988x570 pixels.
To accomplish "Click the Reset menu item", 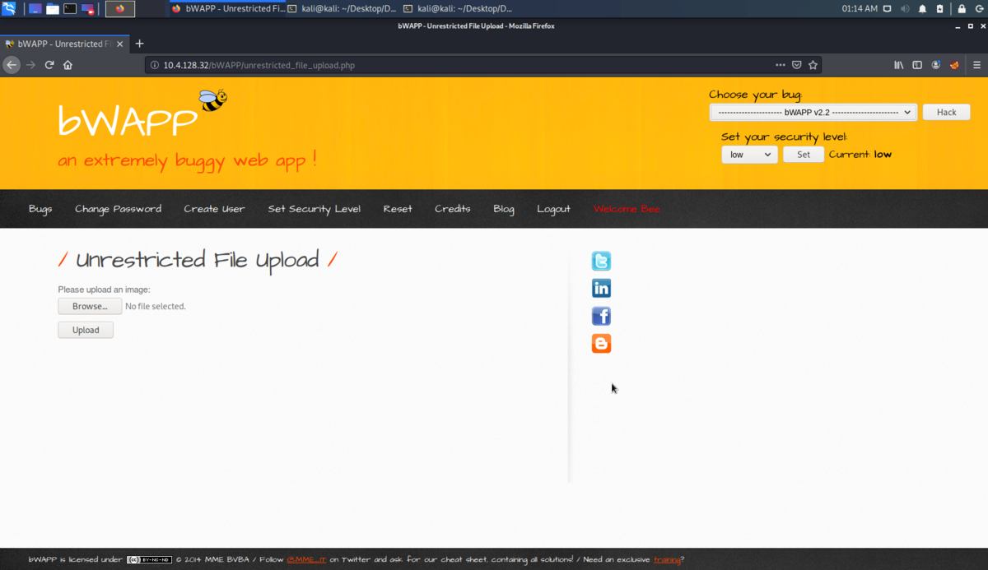I will click(x=398, y=209).
